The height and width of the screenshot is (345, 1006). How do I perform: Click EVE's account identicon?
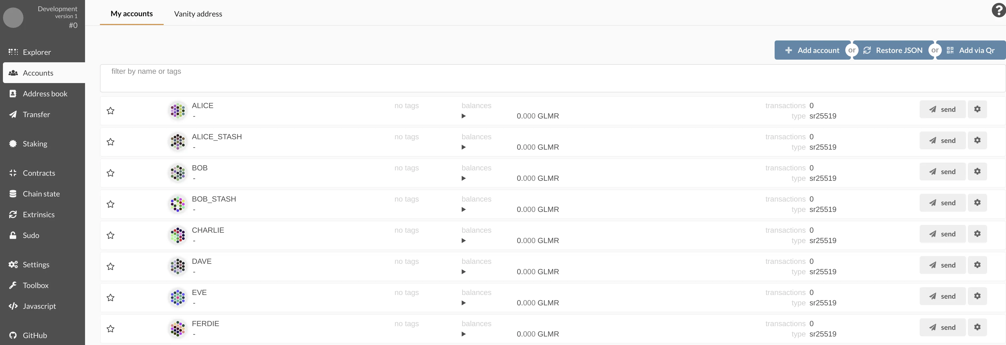pyautogui.click(x=178, y=297)
